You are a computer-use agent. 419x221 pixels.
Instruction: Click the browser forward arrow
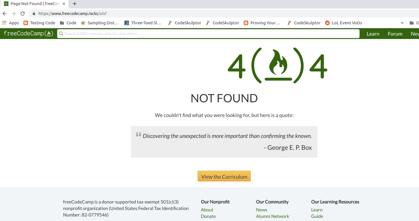point(14,14)
